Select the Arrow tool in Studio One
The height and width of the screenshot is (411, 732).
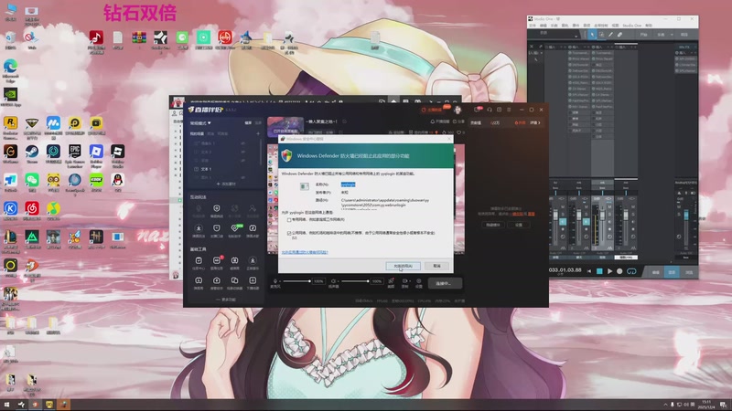pos(592,35)
